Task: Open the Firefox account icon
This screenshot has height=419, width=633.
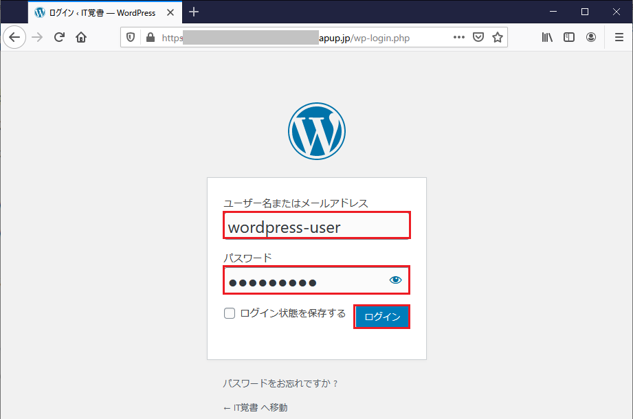Action: pos(591,38)
